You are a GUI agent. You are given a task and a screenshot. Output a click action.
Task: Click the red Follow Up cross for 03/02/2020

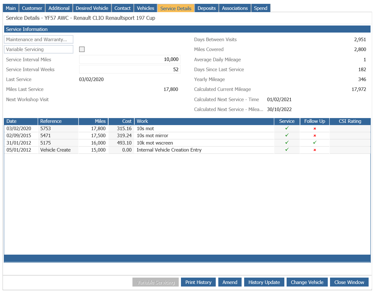pyautogui.click(x=315, y=129)
